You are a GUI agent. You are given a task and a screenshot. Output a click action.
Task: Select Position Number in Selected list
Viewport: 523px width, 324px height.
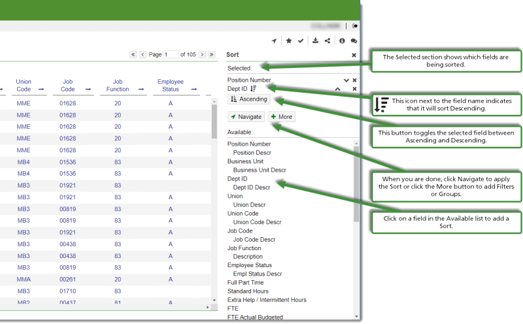[x=249, y=80]
